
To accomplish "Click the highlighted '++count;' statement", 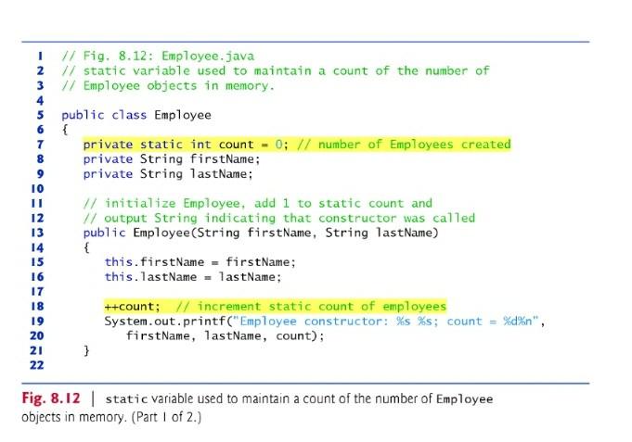I will 132,307.
